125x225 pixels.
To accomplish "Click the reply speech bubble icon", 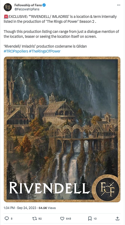I will 7,218.
